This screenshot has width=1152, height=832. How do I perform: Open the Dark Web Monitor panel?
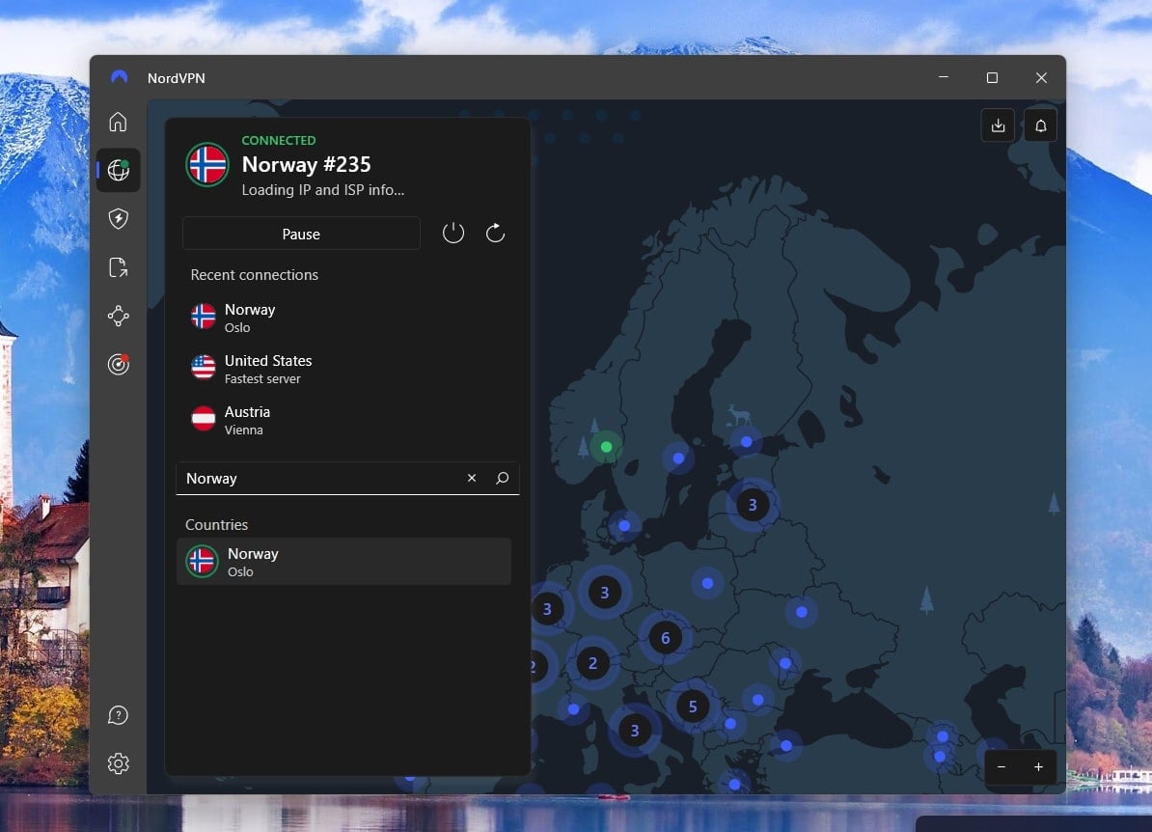118,364
